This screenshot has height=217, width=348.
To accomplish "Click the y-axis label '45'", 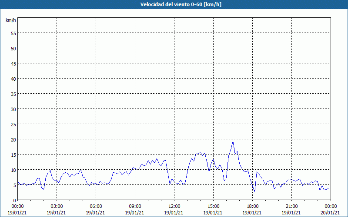I will 13,63.
